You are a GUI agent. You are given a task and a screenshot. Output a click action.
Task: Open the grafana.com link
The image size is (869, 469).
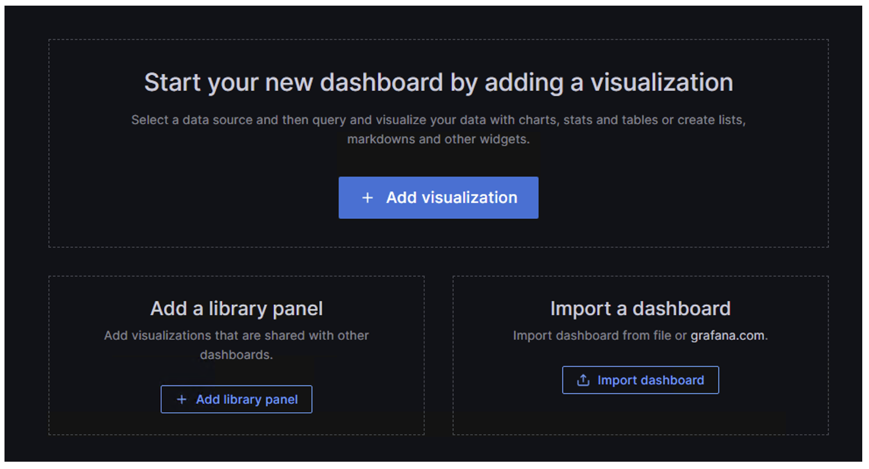pyautogui.click(x=728, y=335)
